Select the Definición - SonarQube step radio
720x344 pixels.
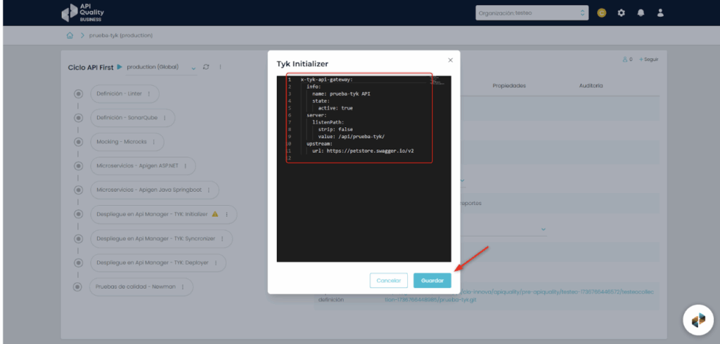pos(79,118)
